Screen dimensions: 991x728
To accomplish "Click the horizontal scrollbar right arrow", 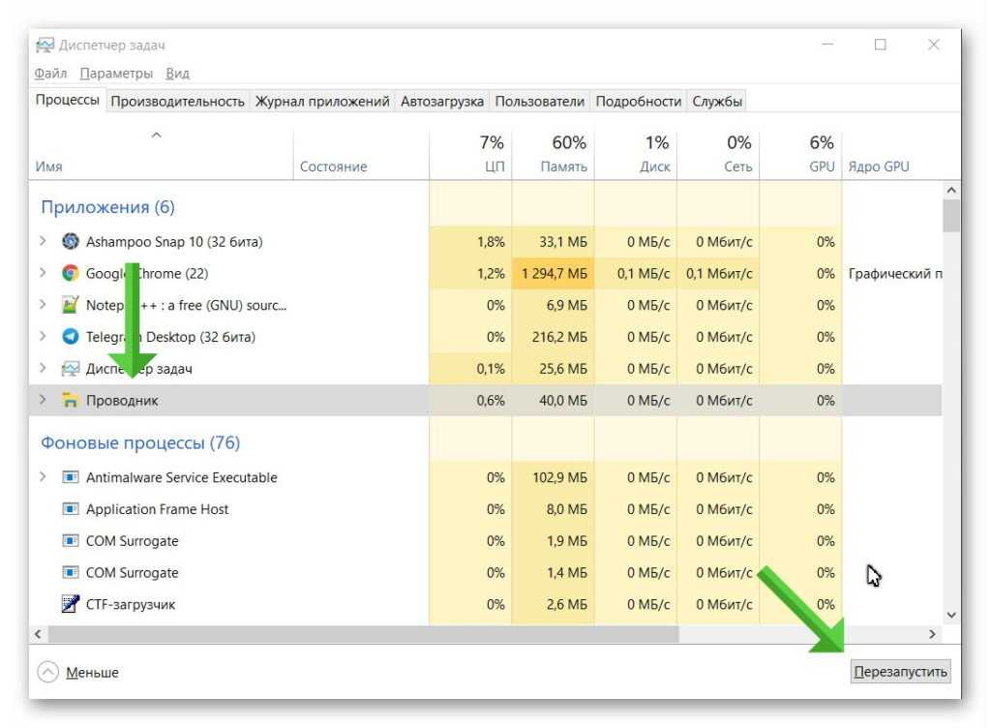I will [x=932, y=634].
